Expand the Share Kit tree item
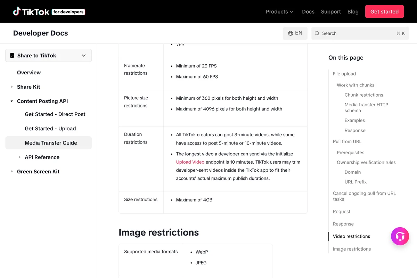417x278 pixels. pyautogui.click(x=12, y=87)
